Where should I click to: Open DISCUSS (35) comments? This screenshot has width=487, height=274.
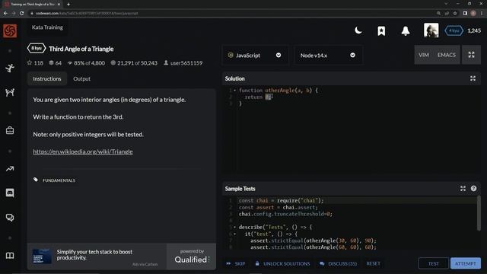coord(338,263)
